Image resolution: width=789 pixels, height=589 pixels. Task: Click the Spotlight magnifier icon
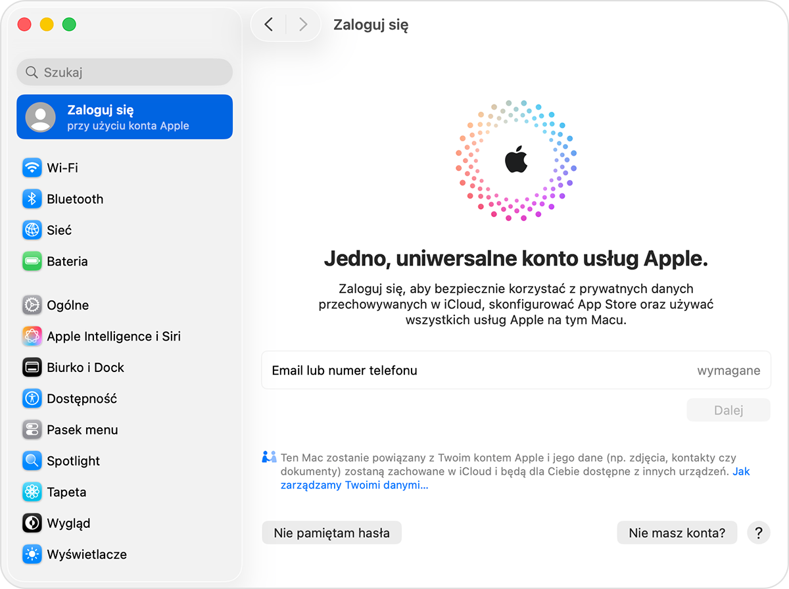pos(32,461)
